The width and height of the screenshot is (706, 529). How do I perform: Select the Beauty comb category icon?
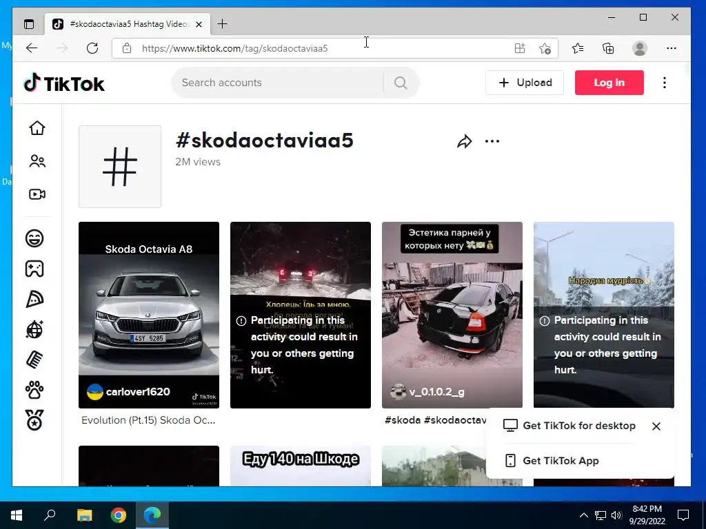pos(34,360)
